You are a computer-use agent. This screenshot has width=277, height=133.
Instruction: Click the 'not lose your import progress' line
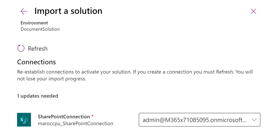51,79
